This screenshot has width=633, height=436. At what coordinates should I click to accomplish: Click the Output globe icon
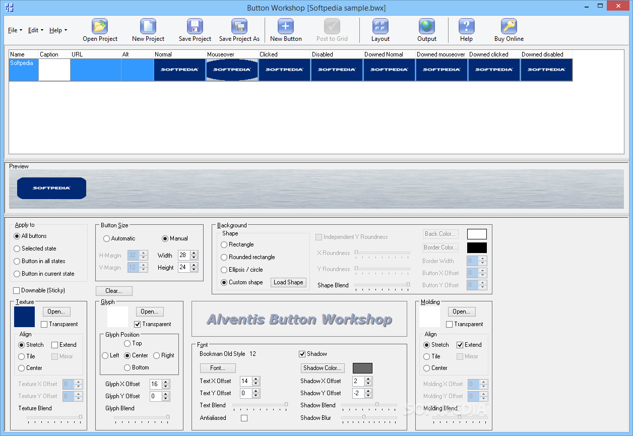(x=427, y=26)
